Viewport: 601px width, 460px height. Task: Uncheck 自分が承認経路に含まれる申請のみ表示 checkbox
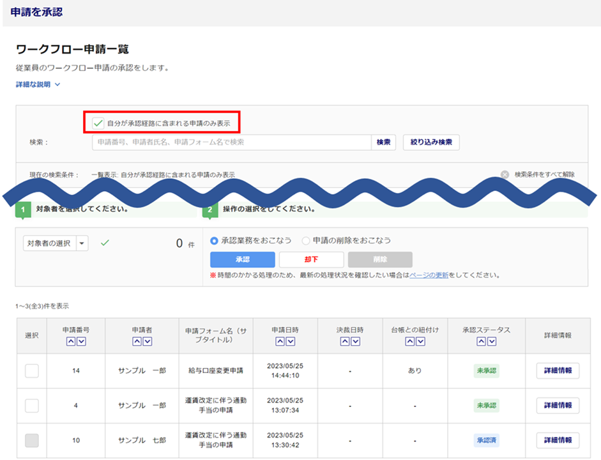(x=98, y=123)
